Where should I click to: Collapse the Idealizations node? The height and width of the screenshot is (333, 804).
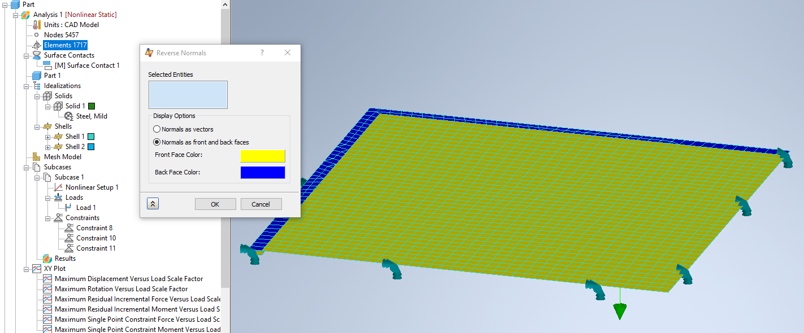tap(27, 86)
